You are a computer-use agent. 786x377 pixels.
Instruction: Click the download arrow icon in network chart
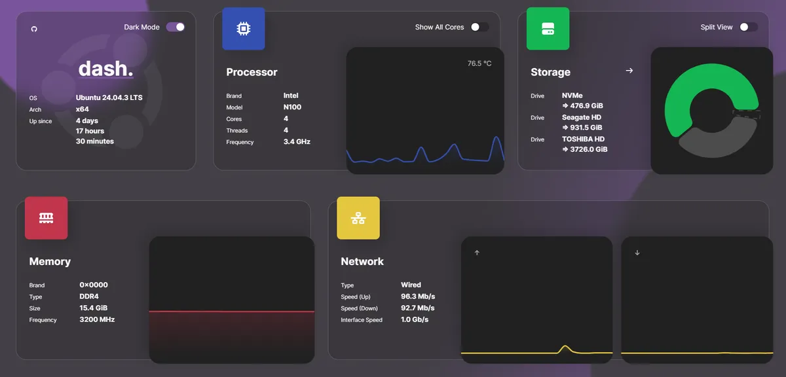[637, 253]
